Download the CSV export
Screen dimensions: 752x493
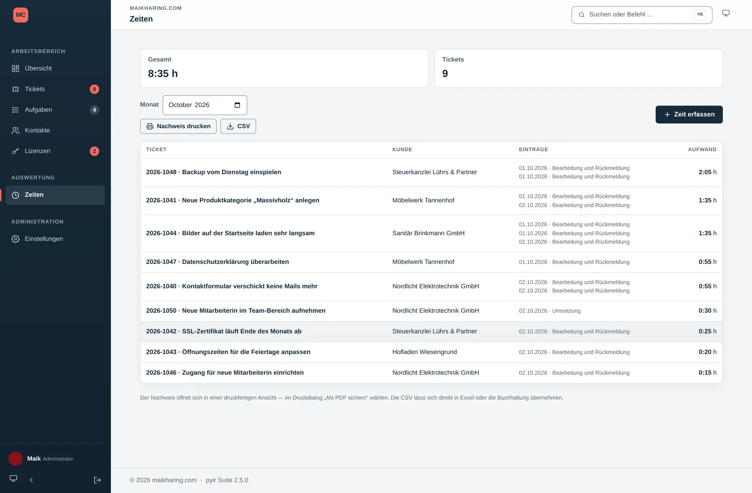(x=238, y=126)
